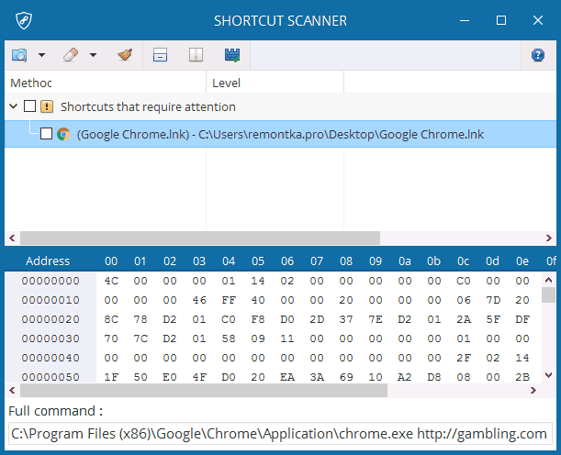Click address 00000020 row label

[x=50, y=319]
